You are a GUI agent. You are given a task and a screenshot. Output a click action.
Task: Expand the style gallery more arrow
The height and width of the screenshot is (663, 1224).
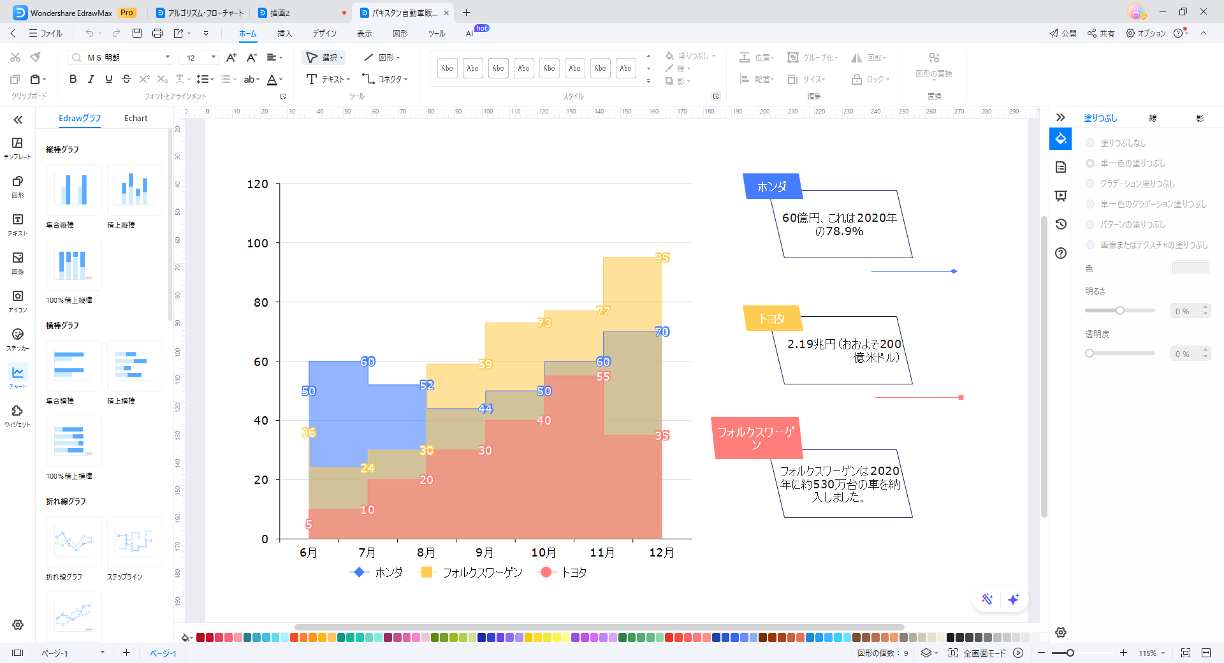pos(648,81)
